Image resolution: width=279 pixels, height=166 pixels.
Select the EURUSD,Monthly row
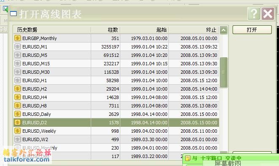[116, 148]
